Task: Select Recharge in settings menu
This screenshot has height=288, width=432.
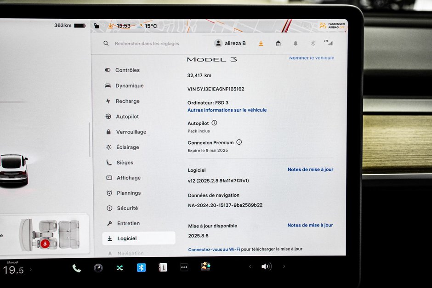Action: [x=127, y=101]
